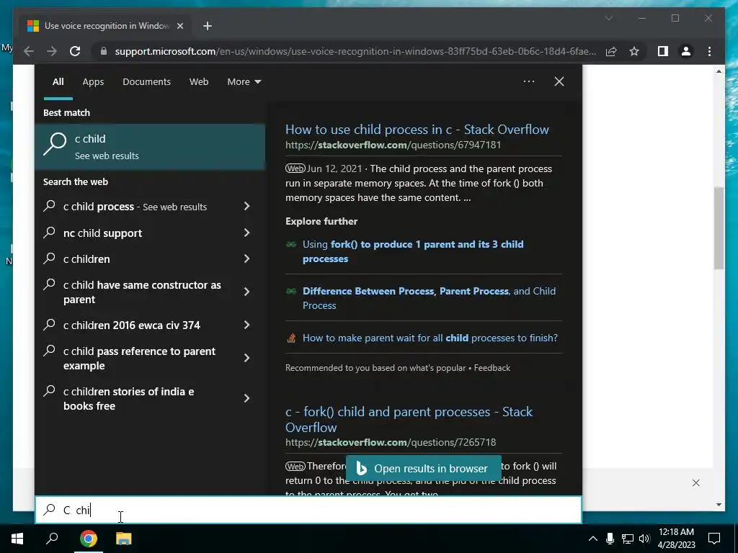Expand arrow for 'nc child support'
Screen dimensions: 738x553
(247, 233)
